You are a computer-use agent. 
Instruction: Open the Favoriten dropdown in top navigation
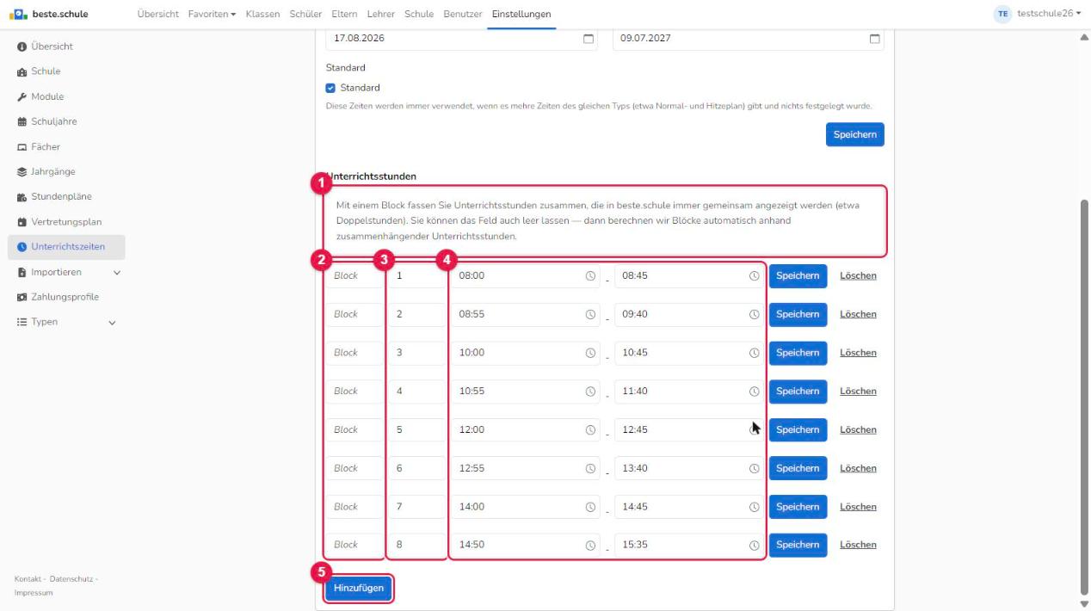(x=213, y=14)
